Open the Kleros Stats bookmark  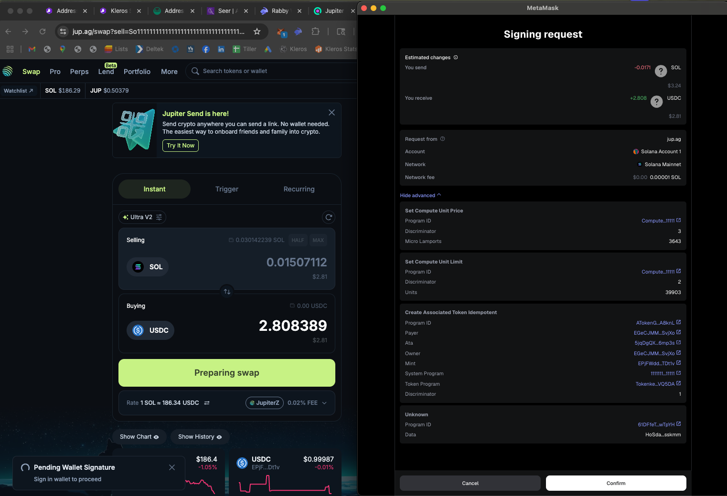coord(336,49)
